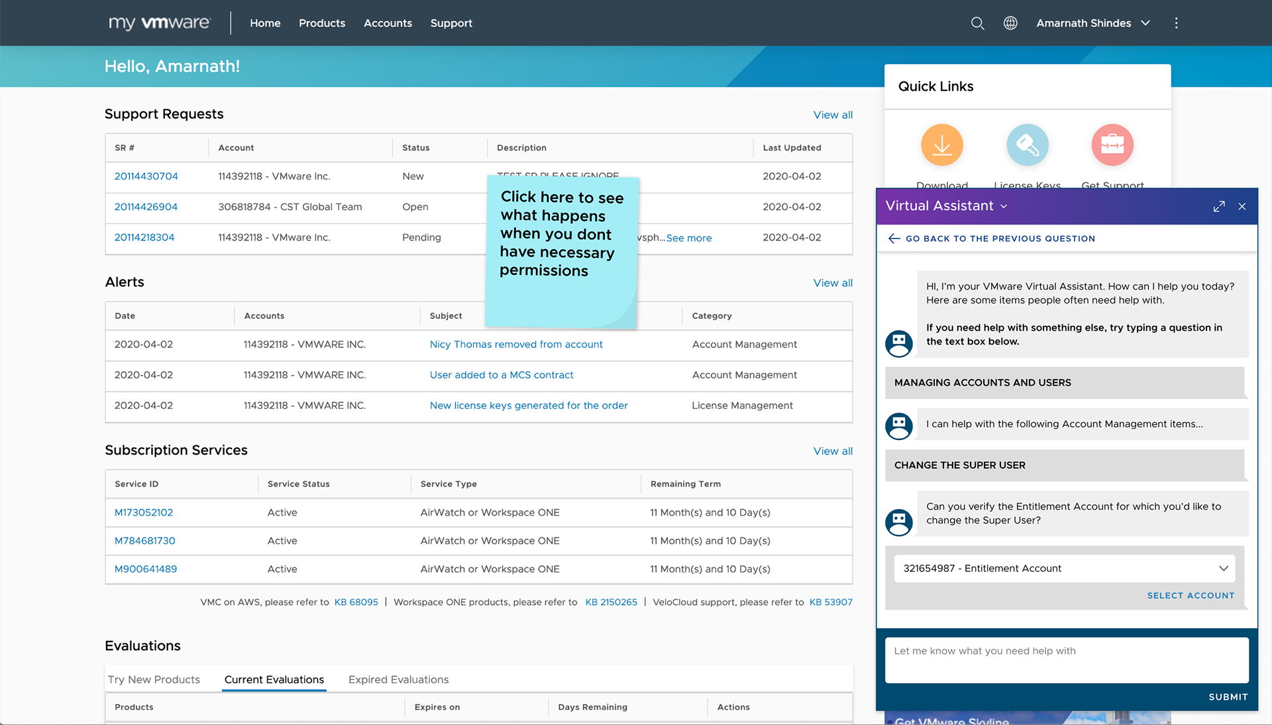The width and height of the screenshot is (1272, 725).
Task: Open Amarnath Shindes user dropdown
Action: coord(1093,23)
